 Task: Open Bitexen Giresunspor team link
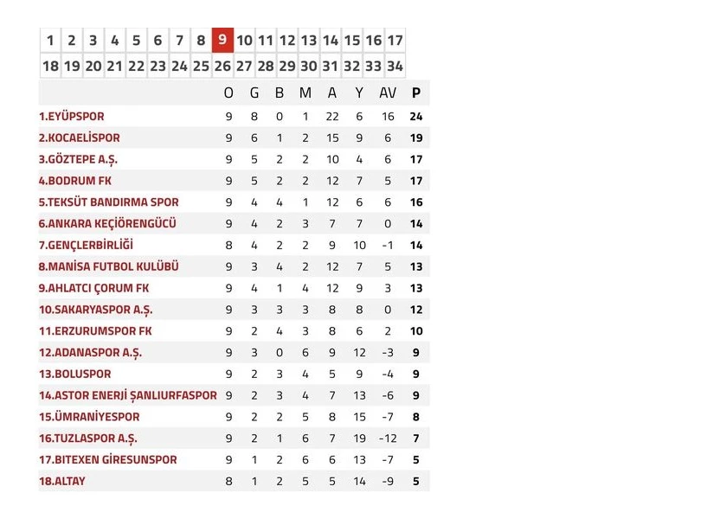click(108, 459)
